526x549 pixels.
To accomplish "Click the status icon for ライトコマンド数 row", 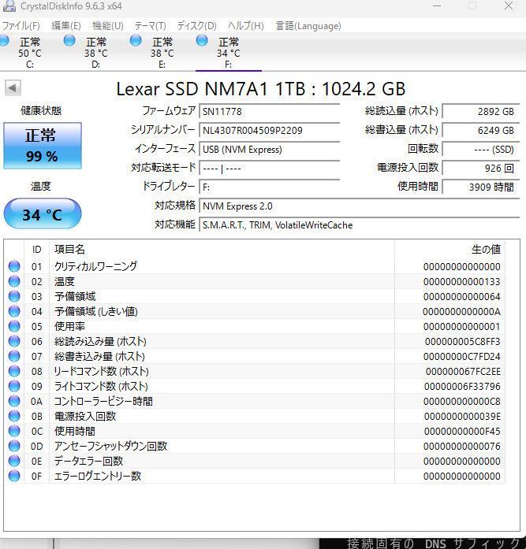I will [14, 386].
